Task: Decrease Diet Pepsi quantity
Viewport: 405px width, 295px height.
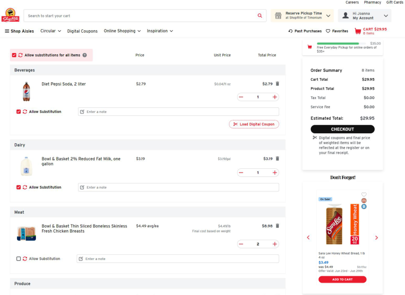Action: coord(241,97)
